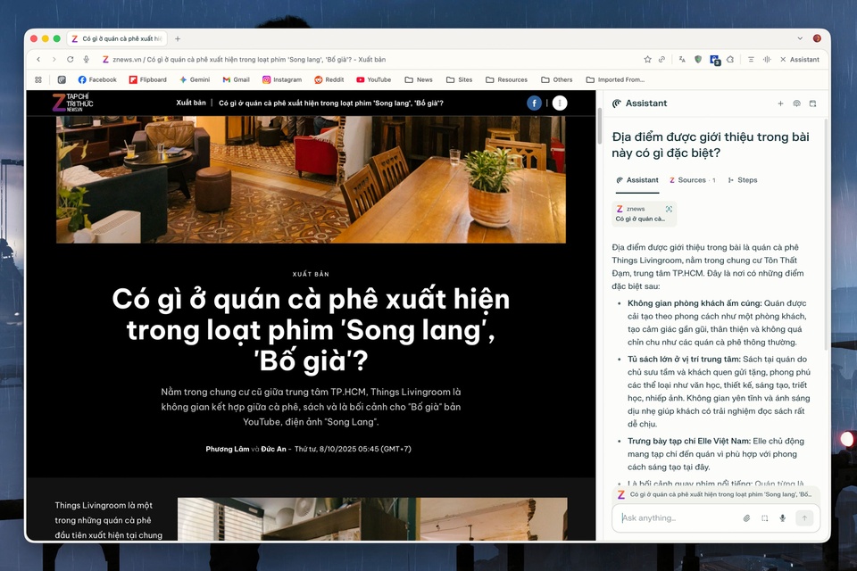Start a new Assistant chat with the plus icon
Viewport: 857px width, 571px height.
click(x=780, y=103)
